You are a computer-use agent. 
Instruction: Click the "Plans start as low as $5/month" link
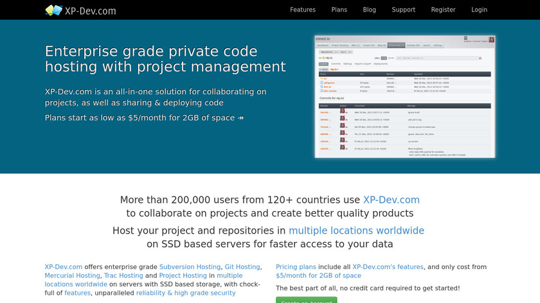pos(144,117)
